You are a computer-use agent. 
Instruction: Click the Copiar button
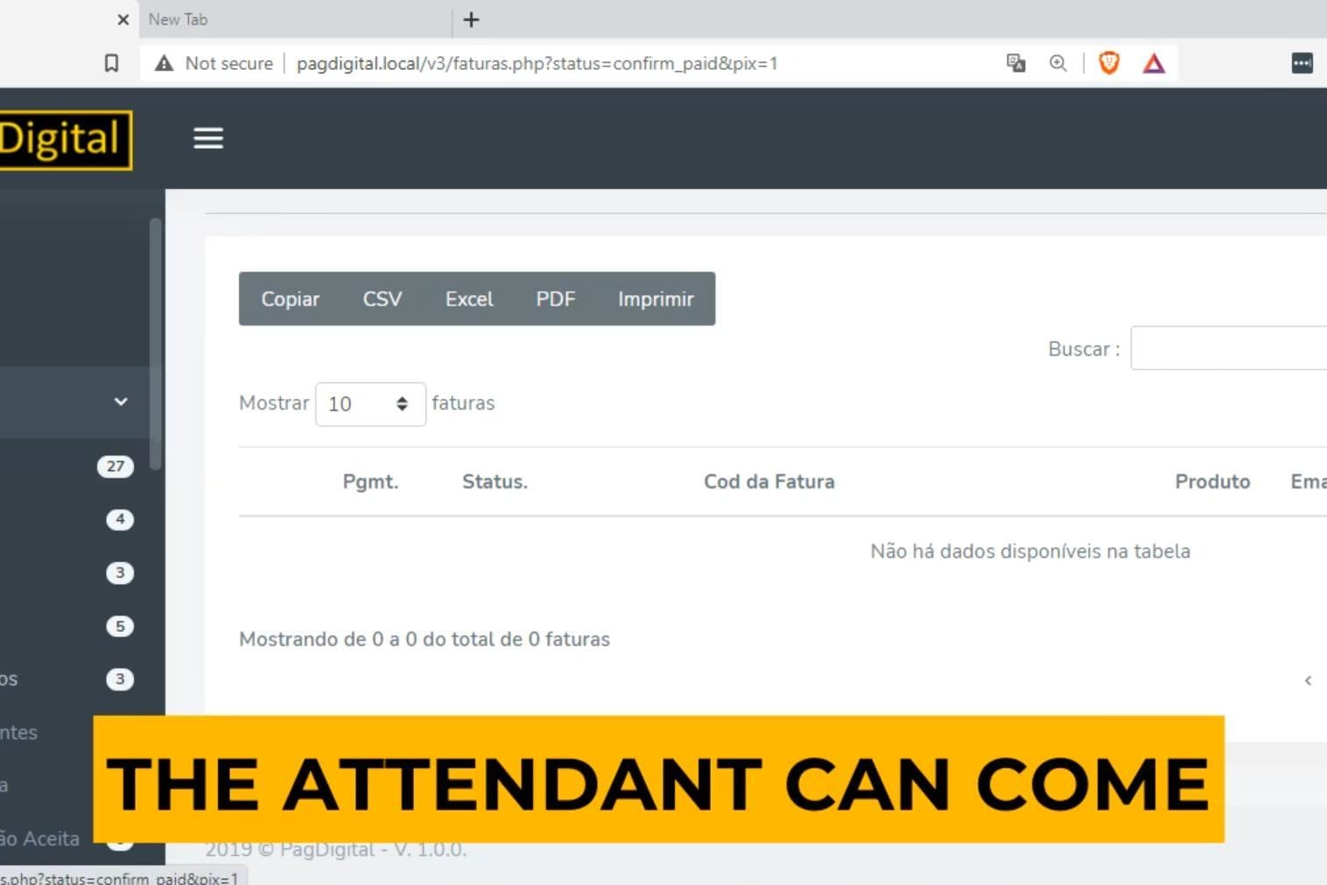[x=290, y=299]
